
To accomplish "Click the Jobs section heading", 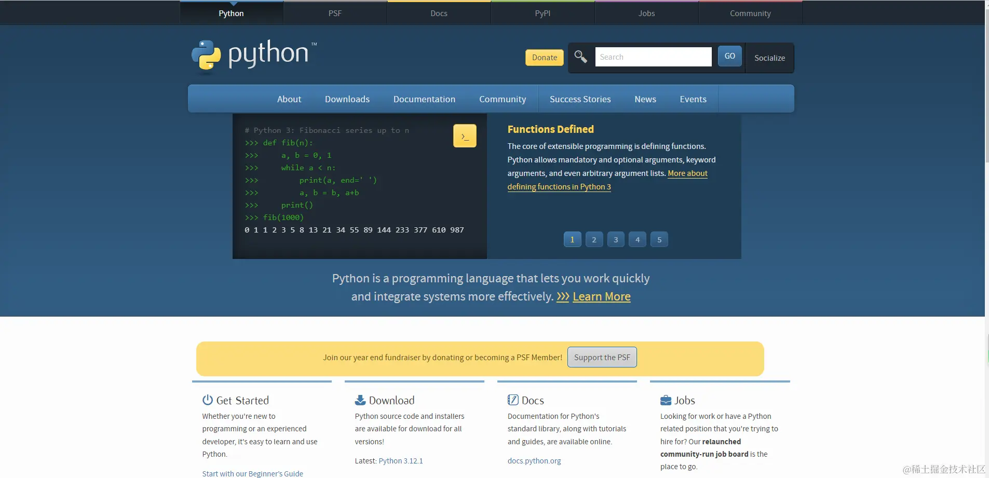I will [x=685, y=400].
